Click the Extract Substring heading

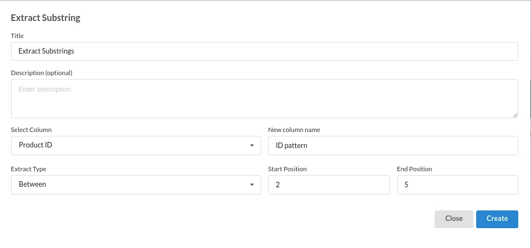(x=45, y=18)
